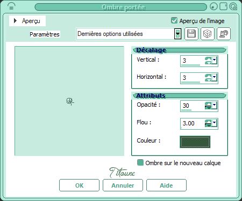Viewport: 242px width, 201px height.
Task: Enable Ombre sur le nouveau calque checkbox
Action: pos(140,162)
